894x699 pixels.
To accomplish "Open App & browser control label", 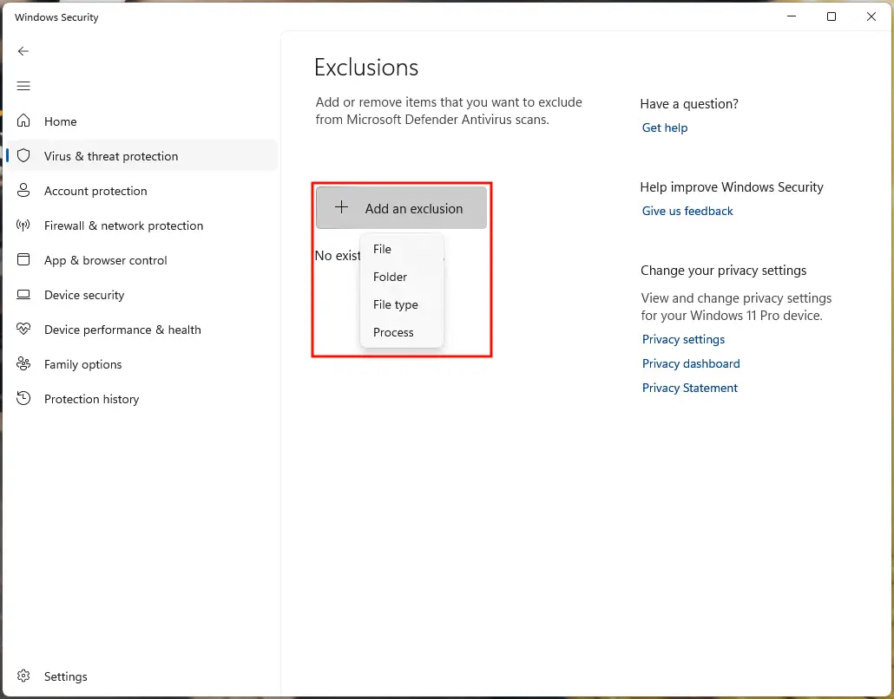I will [x=106, y=260].
